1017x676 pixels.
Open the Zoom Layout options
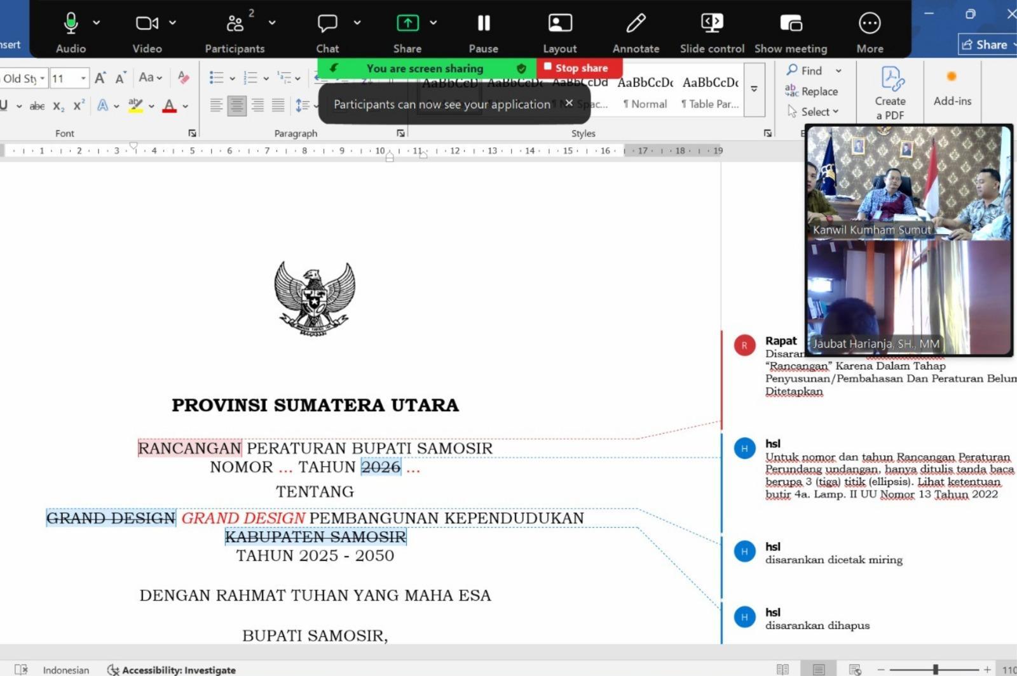(560, 24)
